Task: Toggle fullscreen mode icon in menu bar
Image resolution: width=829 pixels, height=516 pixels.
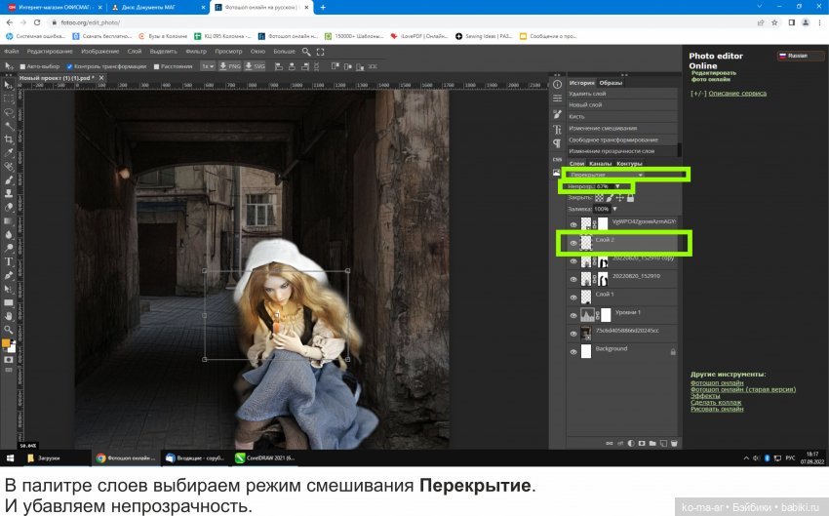Action: [x=320, y=52]
